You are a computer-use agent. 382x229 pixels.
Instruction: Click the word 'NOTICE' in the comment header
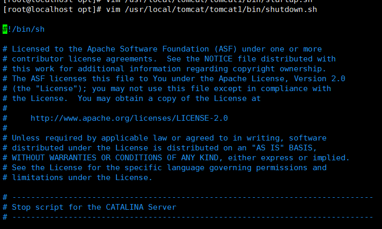(218, 59)
